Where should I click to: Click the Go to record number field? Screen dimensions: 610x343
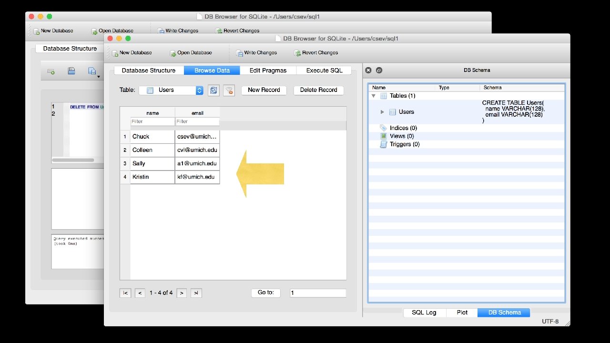pos(318,293)
